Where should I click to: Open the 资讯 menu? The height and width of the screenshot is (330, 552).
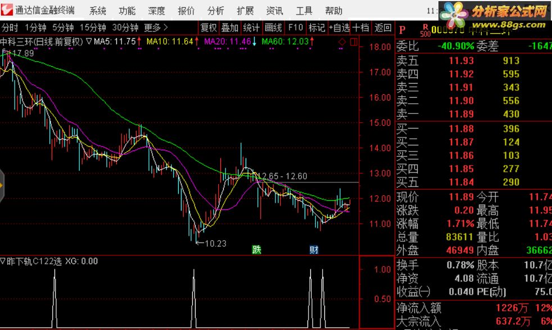(x=274, y=11)
